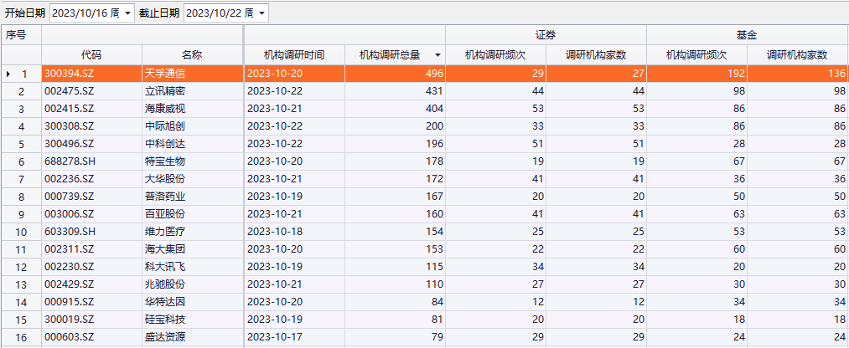
Task: Click the 维力医疗 survey date 2023-10-18 cell
Action: click(293, 232)
